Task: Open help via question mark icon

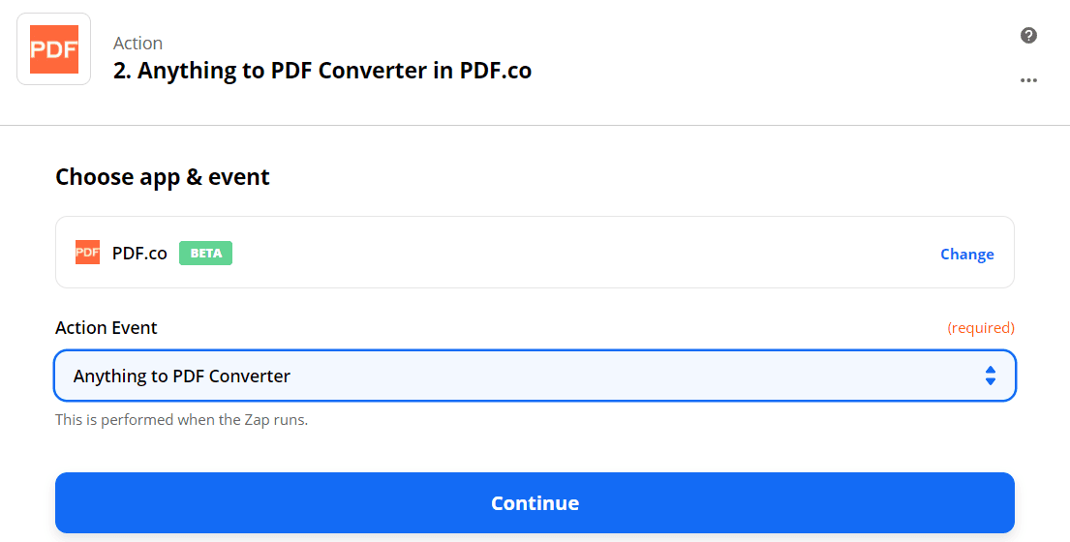Action: tap(1028, 36)
